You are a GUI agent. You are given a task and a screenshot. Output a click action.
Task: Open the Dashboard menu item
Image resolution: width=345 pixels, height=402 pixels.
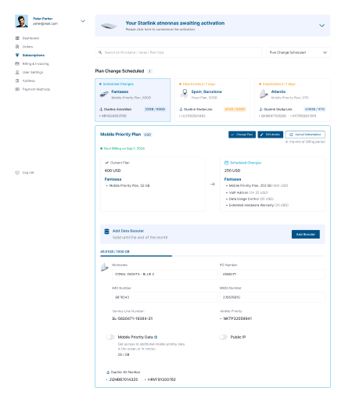click(31, 38)
